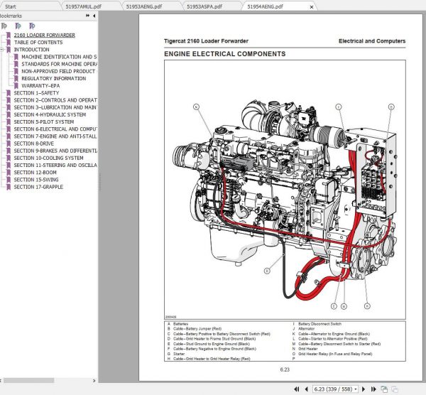Go to SECTION 10-COOLING SYSTEM bookmark
426x395 pixels.
coord(48,158)
